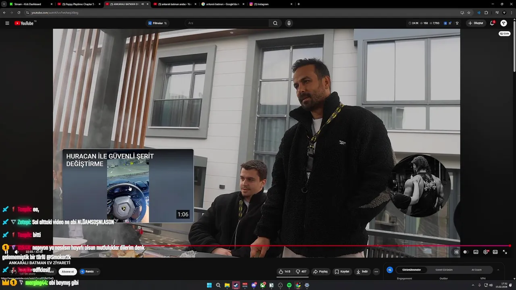The height and width of the screenshot is (290, 516).
Task: Open Spotify from the taskbar
Action: coord(289,285)
